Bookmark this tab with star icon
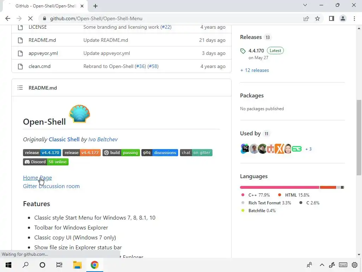362x272 pixels. point(317,18)
